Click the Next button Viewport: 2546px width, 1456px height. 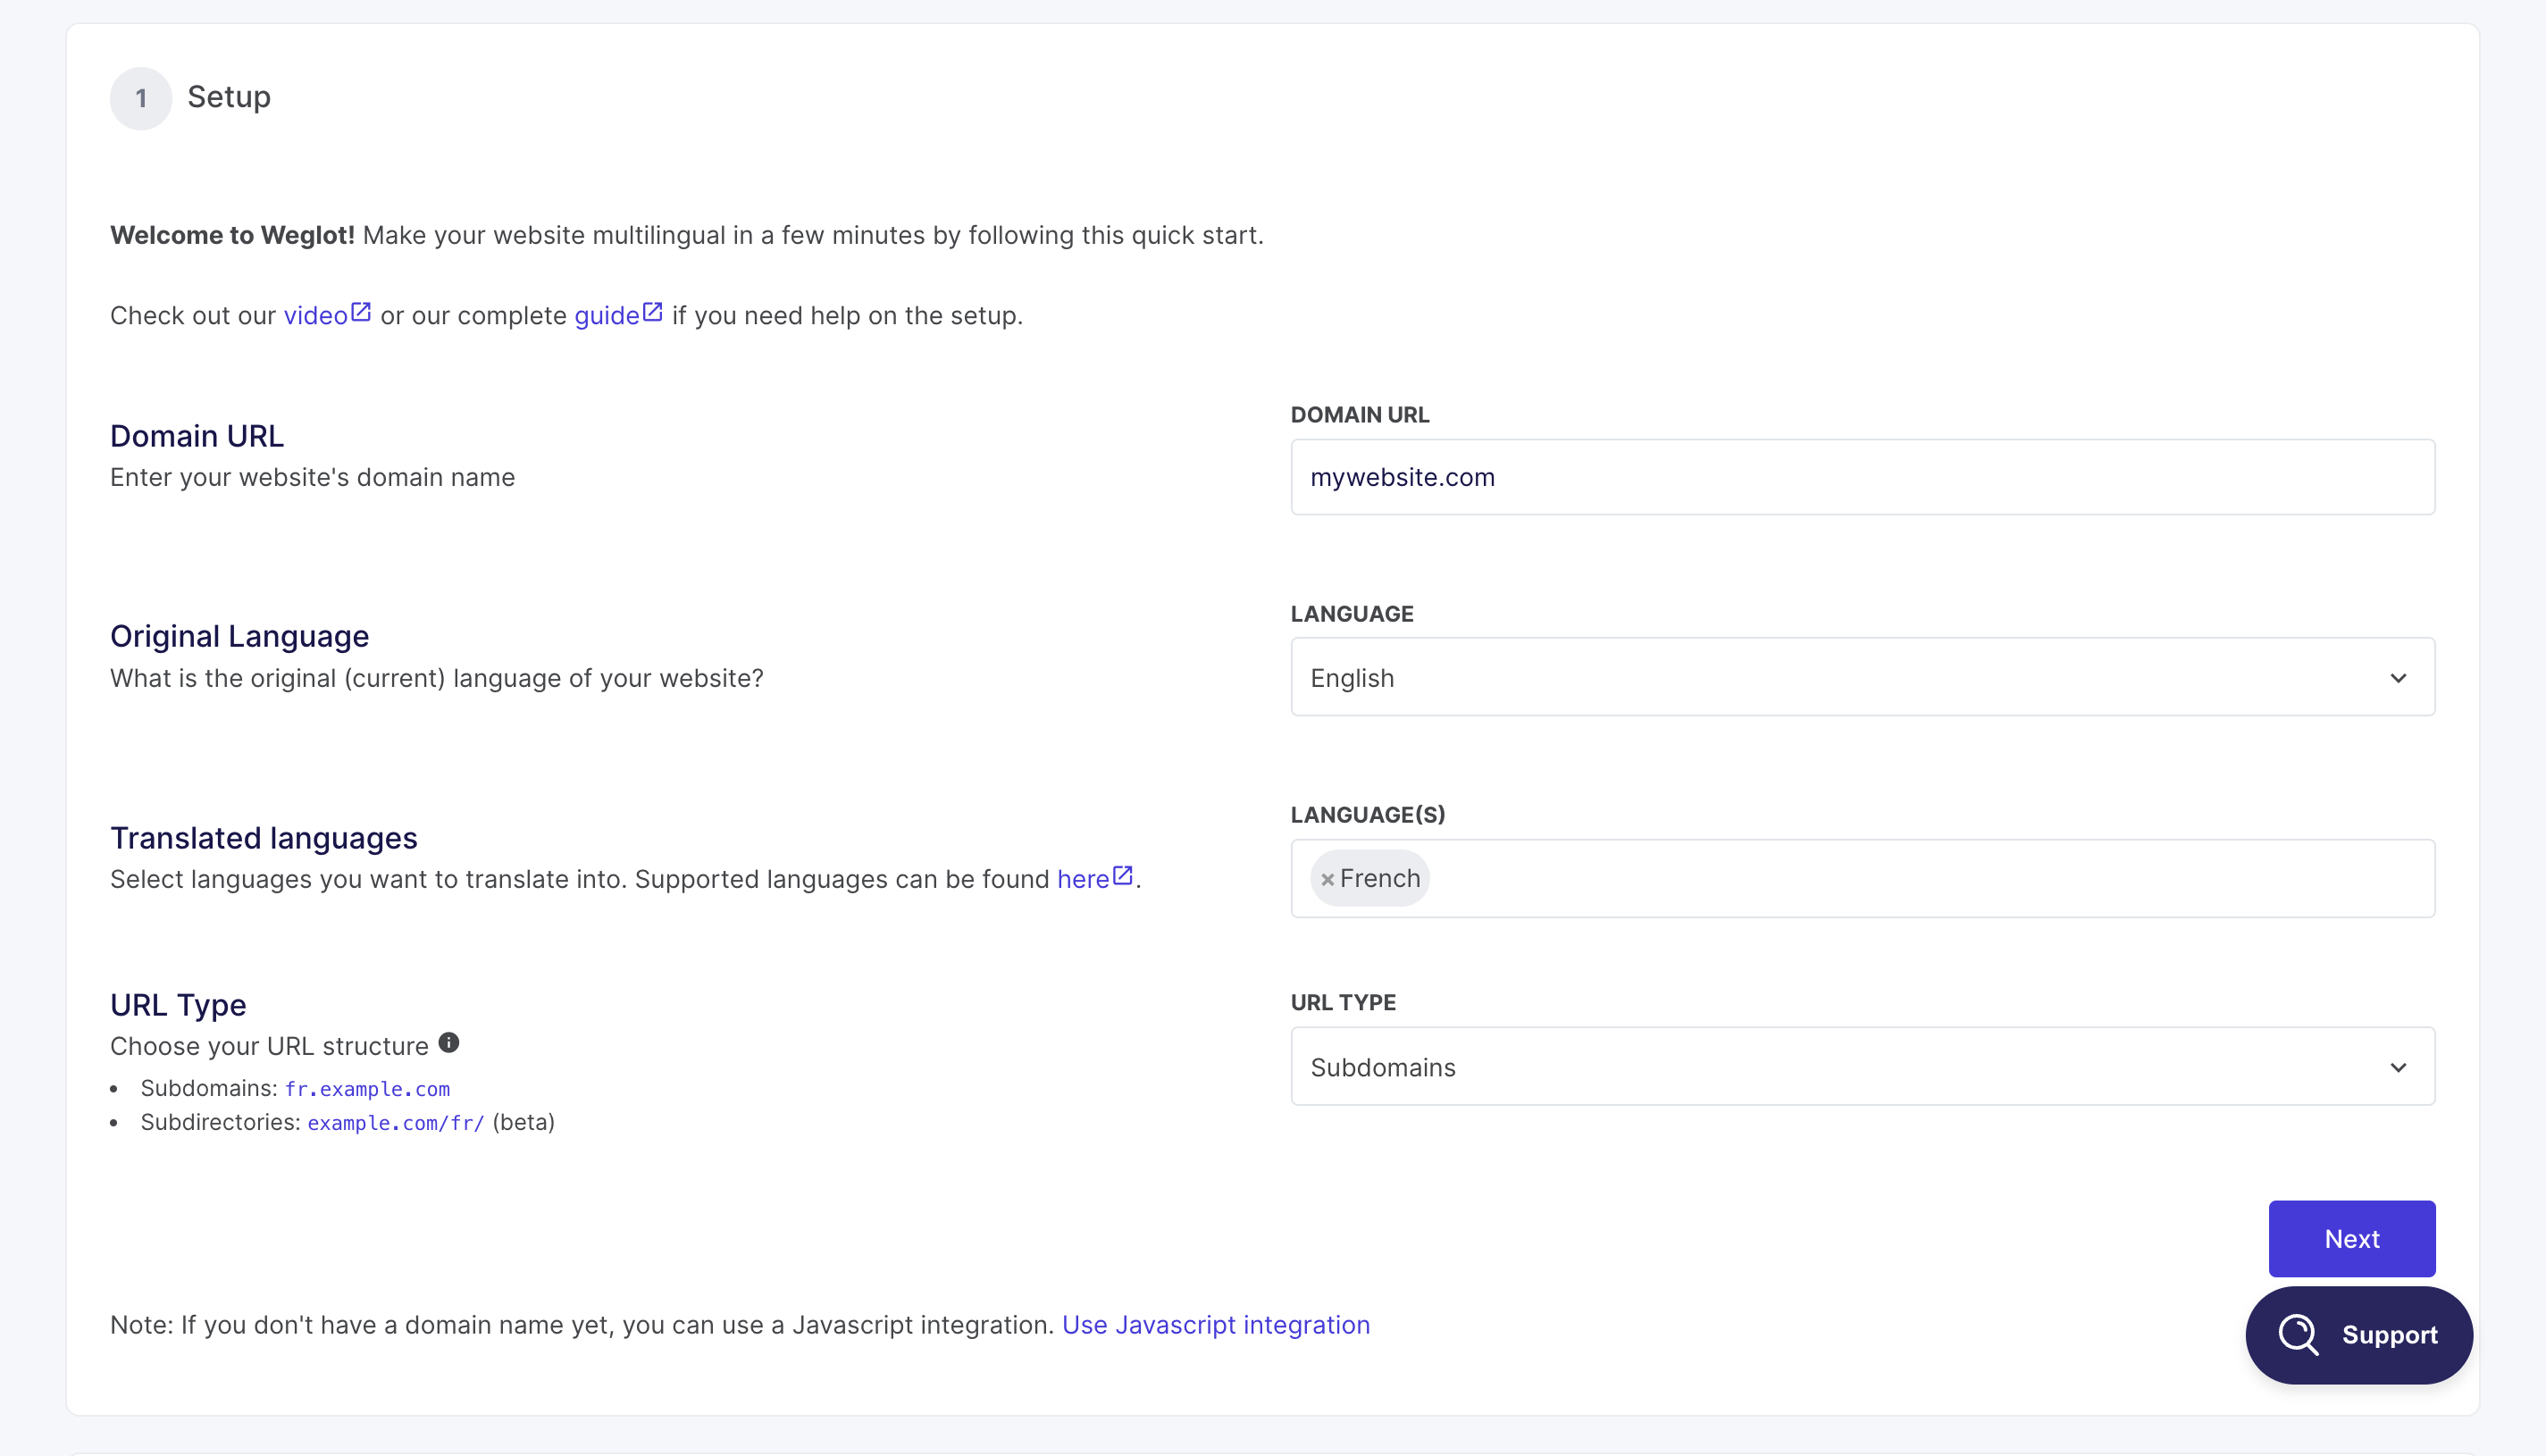pyautogui.click(x=2352, y=1238)
